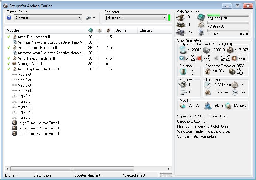Click the Armor Explosive Hardener II module icon

15,69
